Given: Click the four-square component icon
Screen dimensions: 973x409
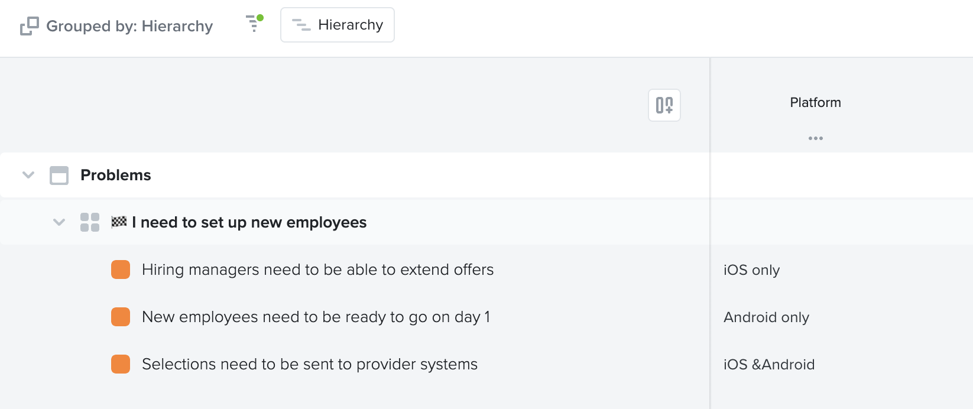Looking at the screenshot, I should click(x=90, y=222).
